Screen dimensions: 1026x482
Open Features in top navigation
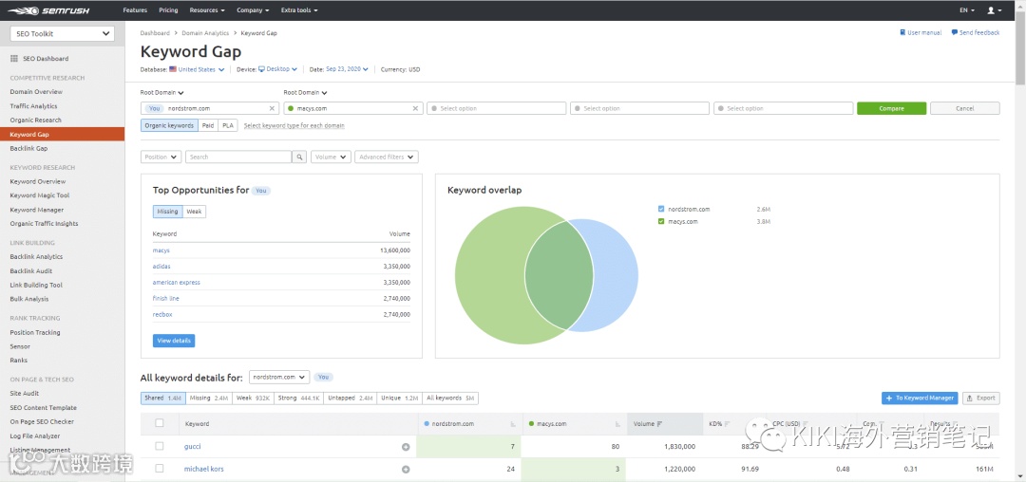pos(135,10)
